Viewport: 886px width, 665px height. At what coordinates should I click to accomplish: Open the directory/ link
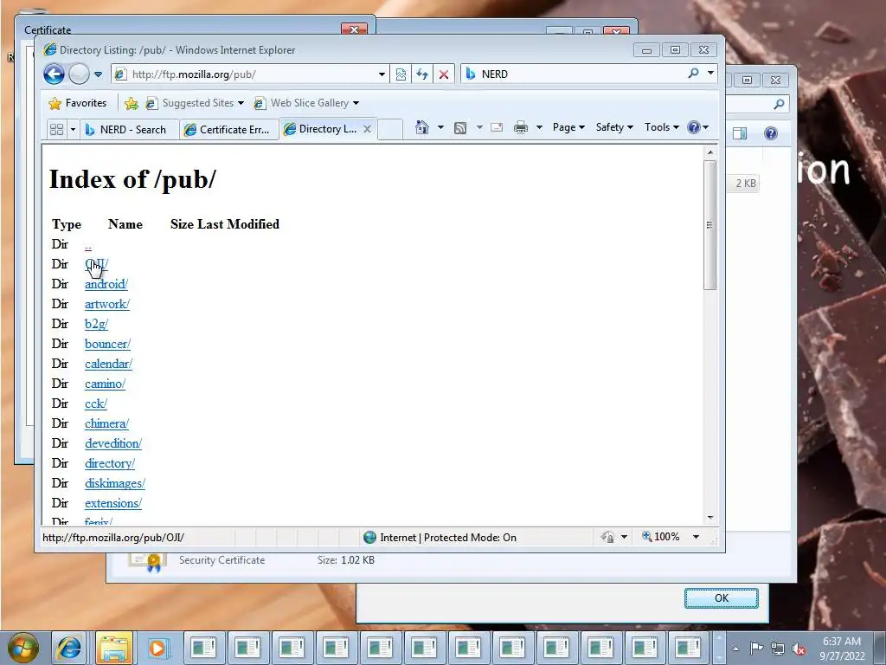click(110, 463)
